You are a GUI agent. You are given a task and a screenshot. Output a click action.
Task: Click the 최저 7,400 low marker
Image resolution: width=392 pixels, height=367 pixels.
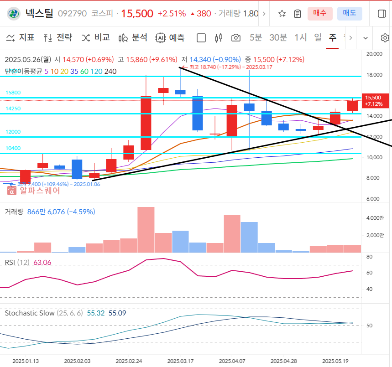(x=54, y=184)
